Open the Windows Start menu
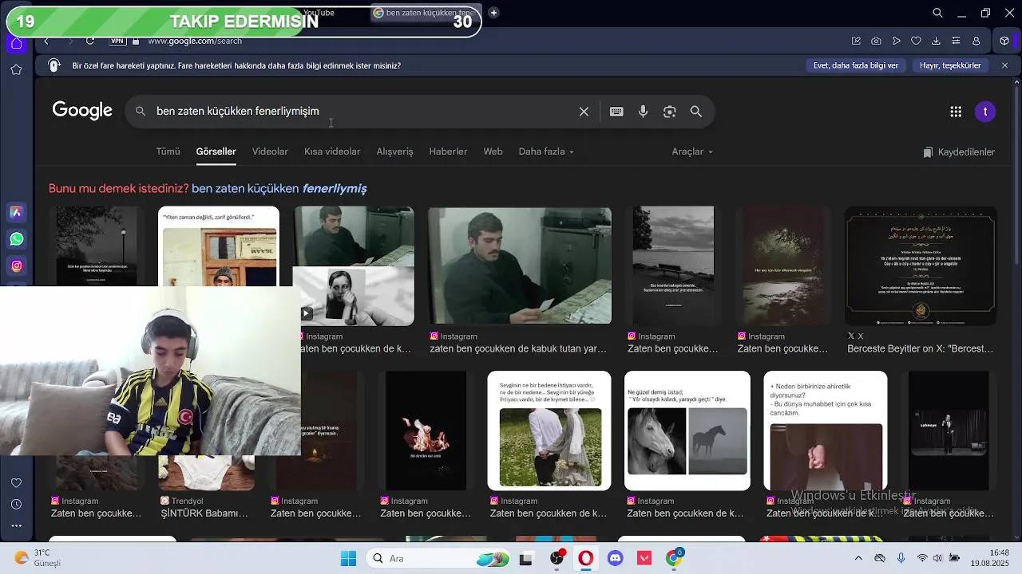This screenshot has height=574, width=1022. [349, 559]
